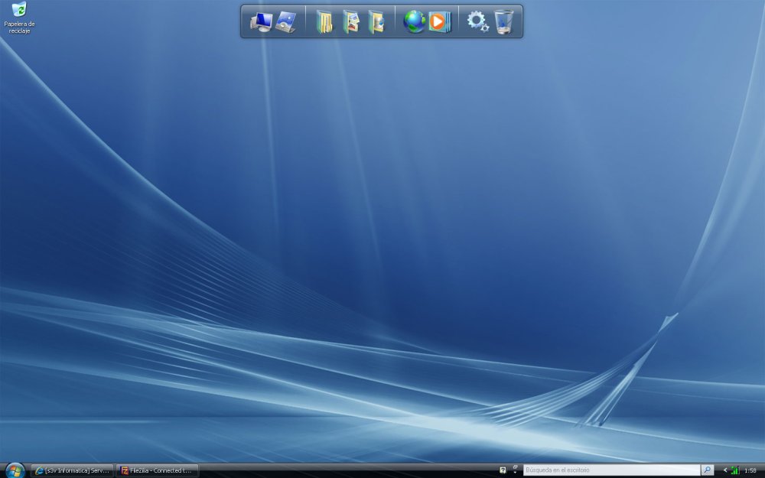
Task: Open My Computer from the dock
Action: (x=260, y=21)
